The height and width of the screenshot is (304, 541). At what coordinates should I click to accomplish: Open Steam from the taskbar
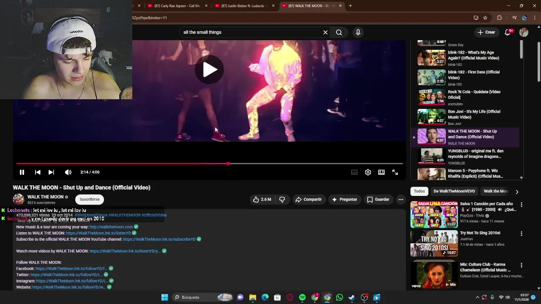352,297
